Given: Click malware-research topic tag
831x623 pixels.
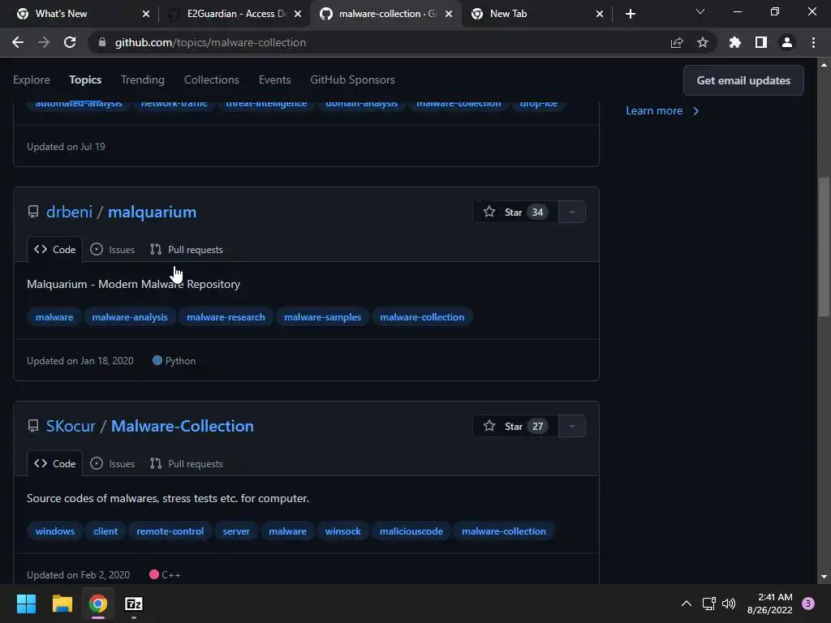Looking at the screenshot, I should pos(226,317).
